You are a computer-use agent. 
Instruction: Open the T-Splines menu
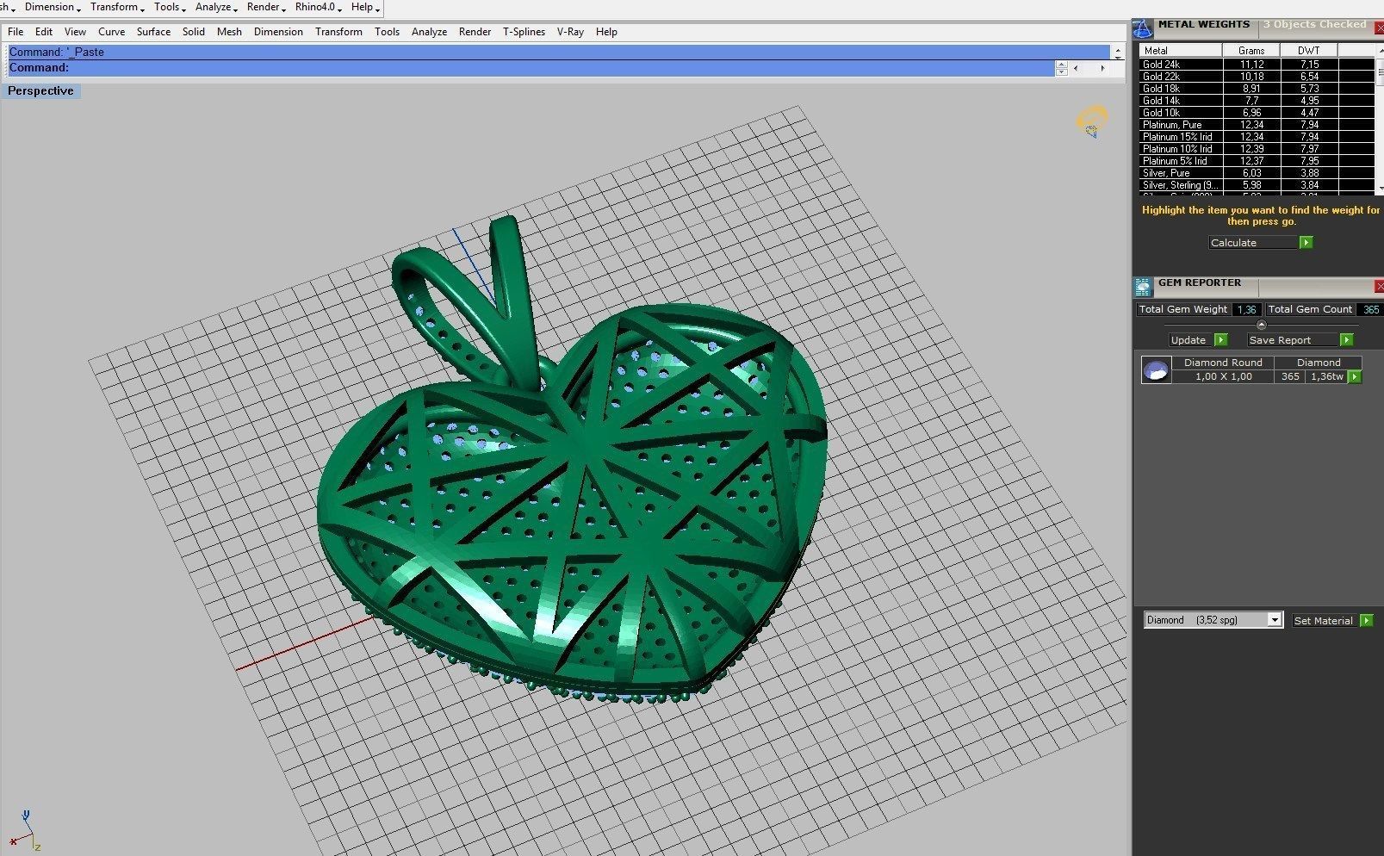(x=524, y=32)
